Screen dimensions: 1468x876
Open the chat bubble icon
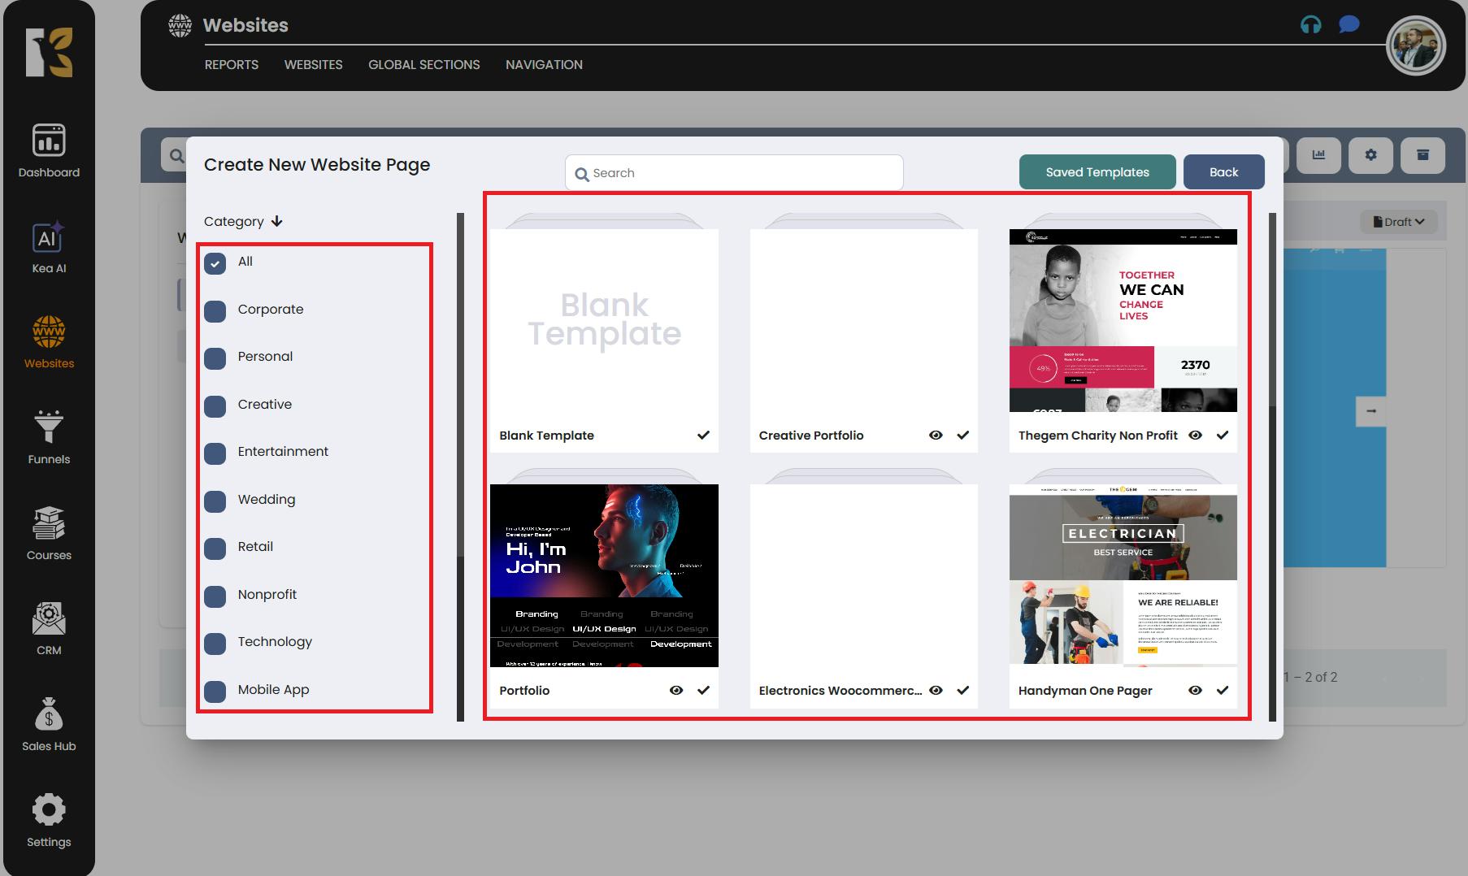[x=1349, y=25]
